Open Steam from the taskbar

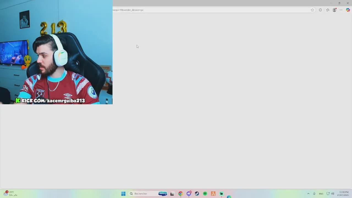pos(197,194)
